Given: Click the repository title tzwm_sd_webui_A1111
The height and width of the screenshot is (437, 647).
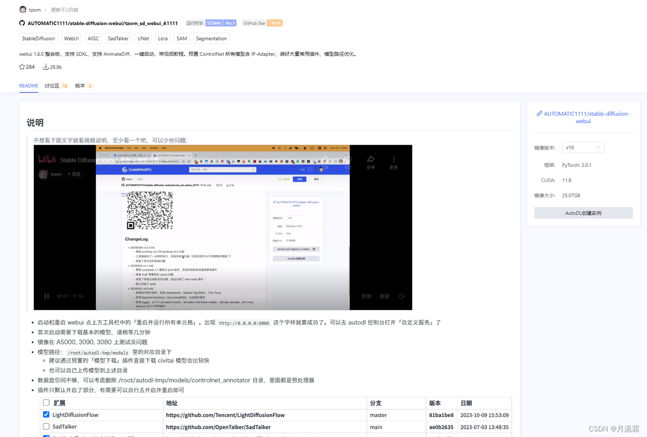Looking at the screenshot, I should tap(103, 23).
